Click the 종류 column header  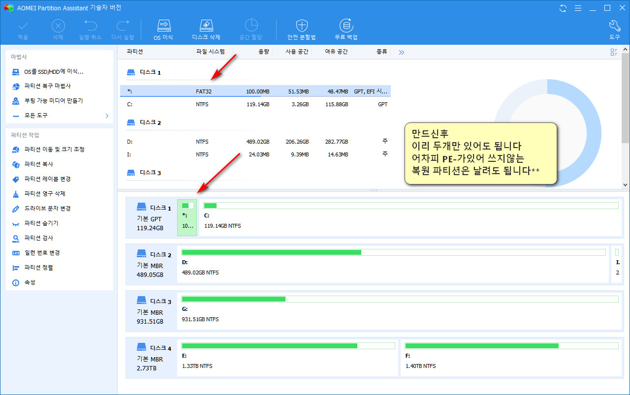(381, 52)
